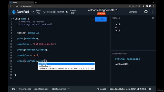Click the no issues status text
The image size is (164, 92).
click(101, 89)
